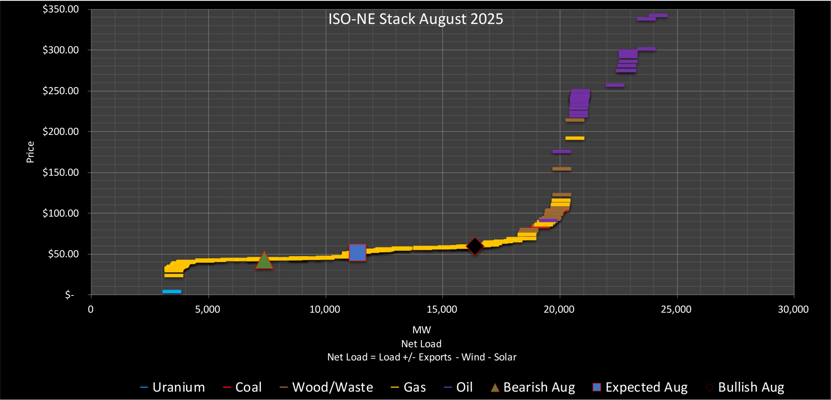Click the Expected Aug square icon in legend

pos(597,387)
